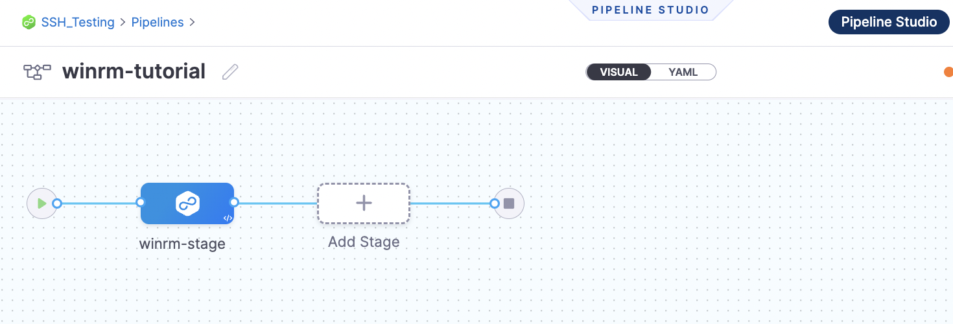This screenshot has height=324, width=953.
Task: Click the green play start node
Action: pyautogui.click(x=41, y=203)
